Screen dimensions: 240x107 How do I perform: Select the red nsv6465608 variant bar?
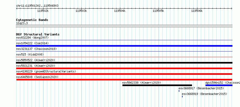[124, 80]
